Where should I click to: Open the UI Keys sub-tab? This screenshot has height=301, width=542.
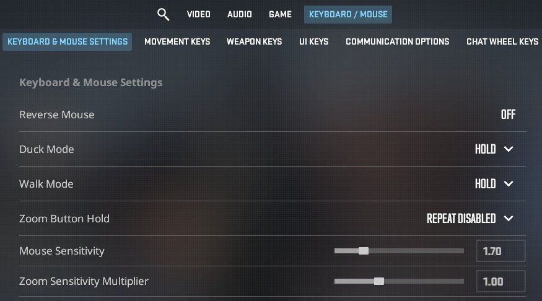(x=314, y=42)
